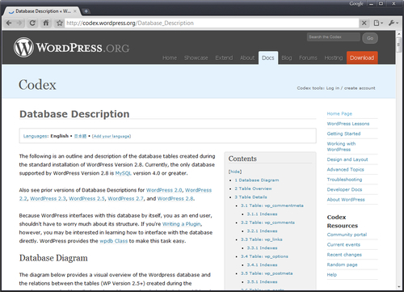Open the page menu dropdown
This screenshot has height=292, width=404.
click(x=378, y=23)
